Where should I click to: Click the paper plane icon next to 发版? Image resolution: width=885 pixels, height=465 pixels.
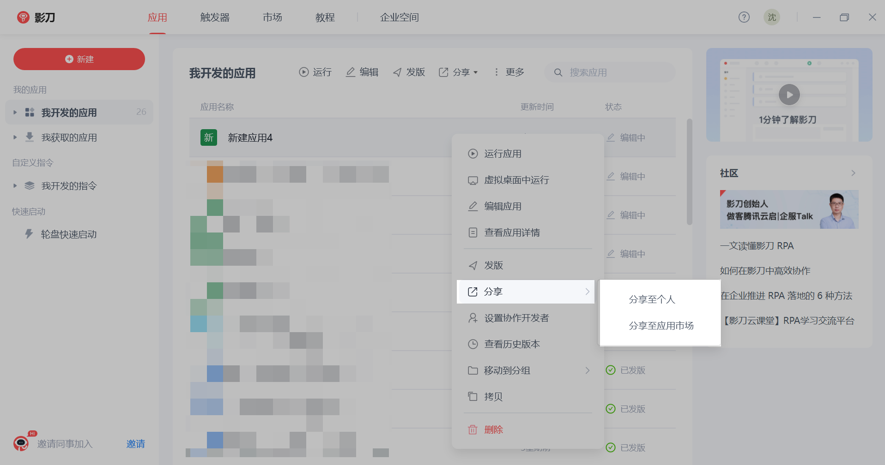(x=397, y=72)
